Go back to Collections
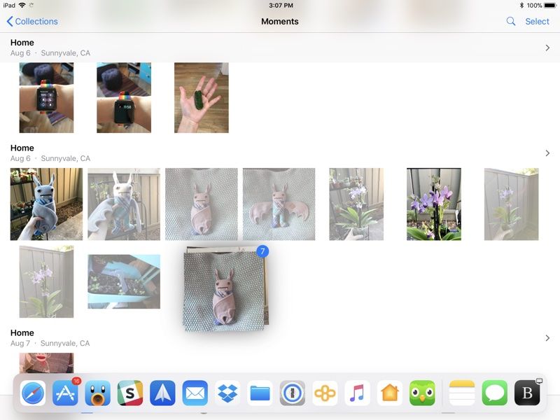This screenshot has width=560, height=420. point(32,22)
